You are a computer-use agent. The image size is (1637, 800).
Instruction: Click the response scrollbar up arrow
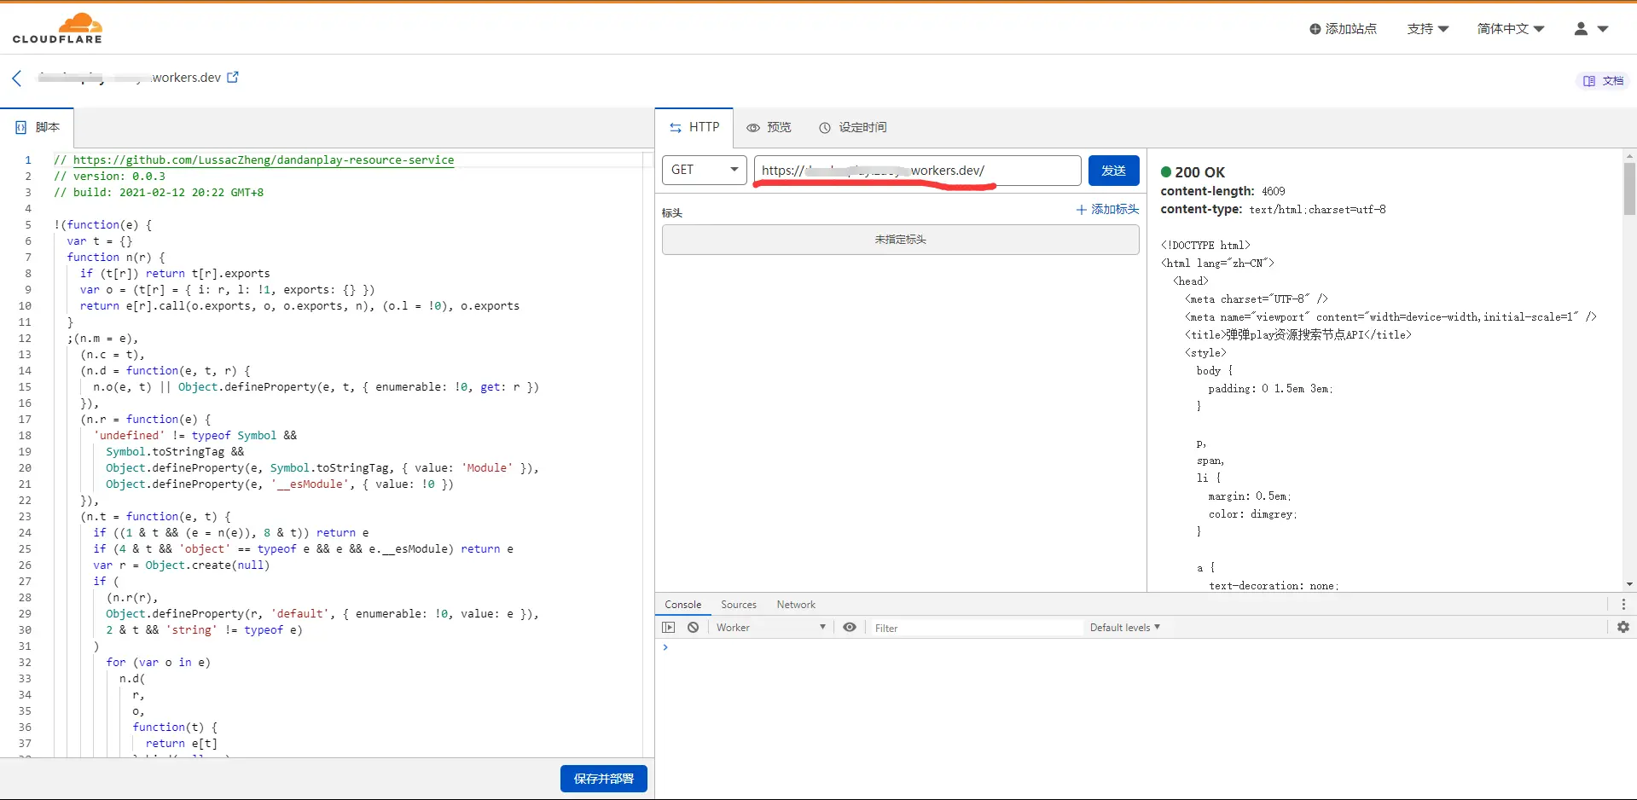(1629, 156)
